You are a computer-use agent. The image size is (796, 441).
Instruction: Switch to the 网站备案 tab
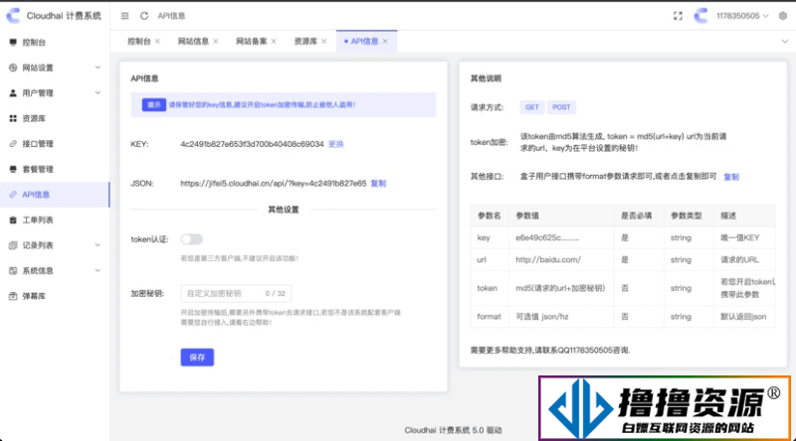(x=252, y=41)
